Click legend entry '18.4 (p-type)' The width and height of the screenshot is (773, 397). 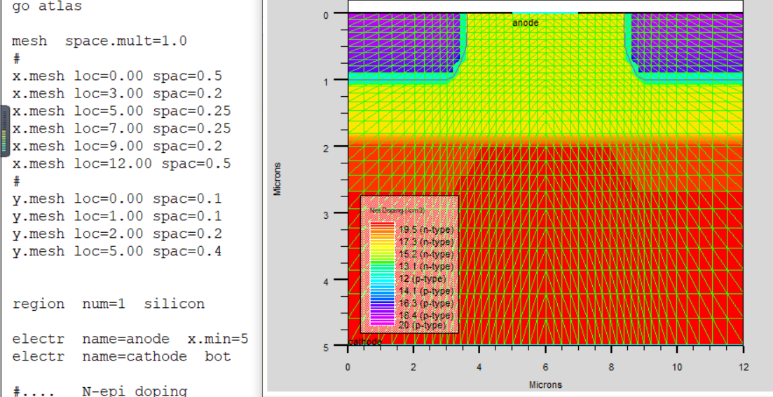coord(426,315)
